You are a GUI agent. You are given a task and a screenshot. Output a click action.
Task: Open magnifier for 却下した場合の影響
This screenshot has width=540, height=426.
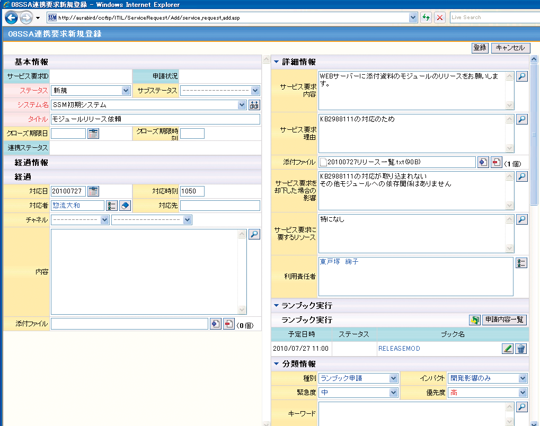[x=522, y=176]
